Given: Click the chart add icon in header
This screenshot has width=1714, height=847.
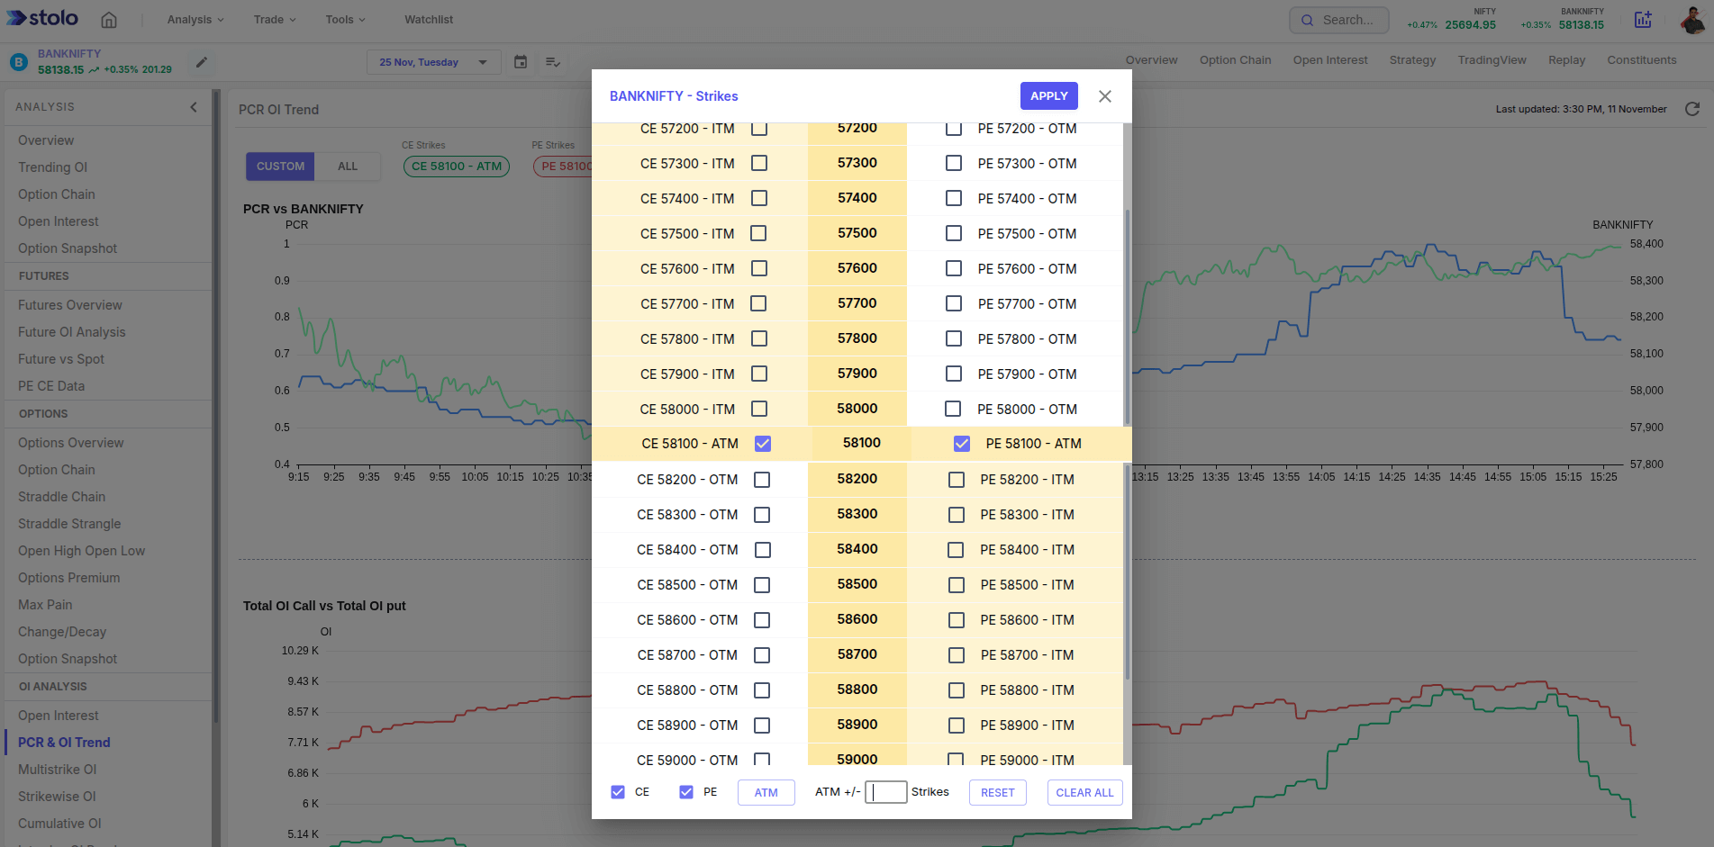Looking at the screenshot, I should [x=1643, y=20].
